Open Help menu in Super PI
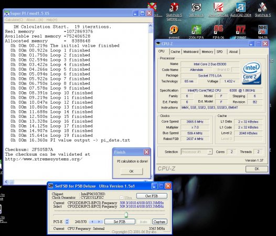Image resolution: width=276 pixels, height=236 pixels. (x=52, y=20)
